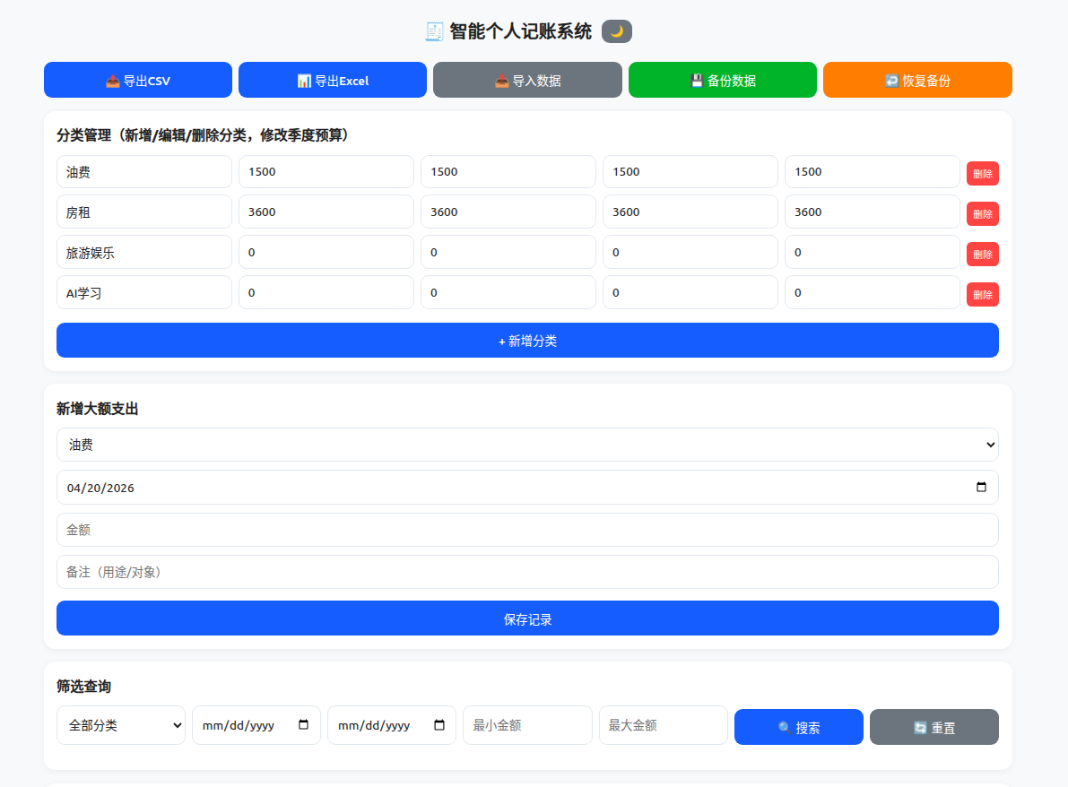Expand the 全部分类 filter dropdown

pos(121,725)
